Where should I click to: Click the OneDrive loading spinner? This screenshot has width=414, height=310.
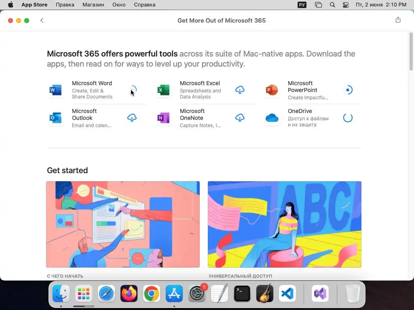[x=348, y=118]
